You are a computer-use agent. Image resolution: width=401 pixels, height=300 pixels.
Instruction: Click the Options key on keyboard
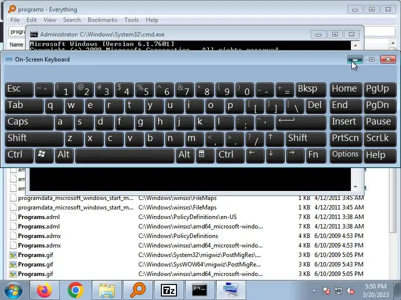click(346, 155)
